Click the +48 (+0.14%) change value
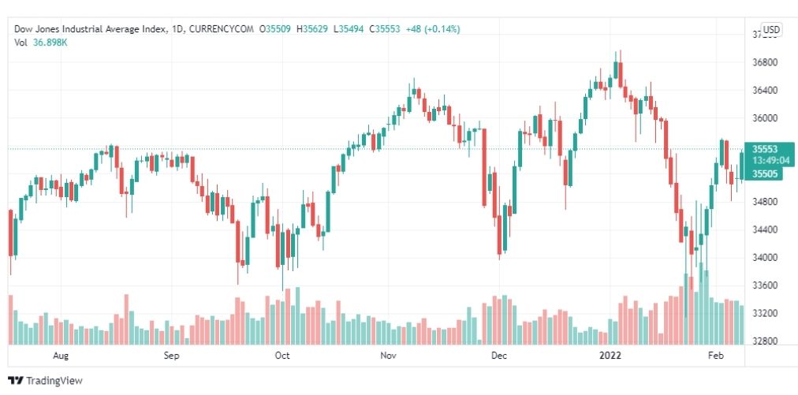This screenshot has height=395, width=798. tap(432, 29)
